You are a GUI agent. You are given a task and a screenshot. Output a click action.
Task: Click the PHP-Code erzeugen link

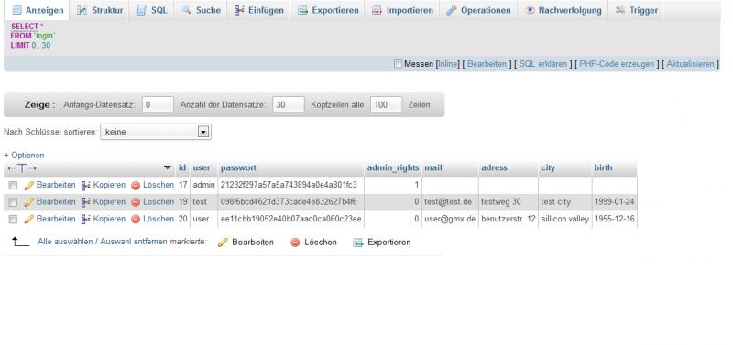[x=617, y=64]
